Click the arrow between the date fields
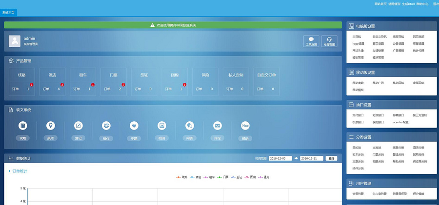The image size is (439, 205). coord(296,158)
